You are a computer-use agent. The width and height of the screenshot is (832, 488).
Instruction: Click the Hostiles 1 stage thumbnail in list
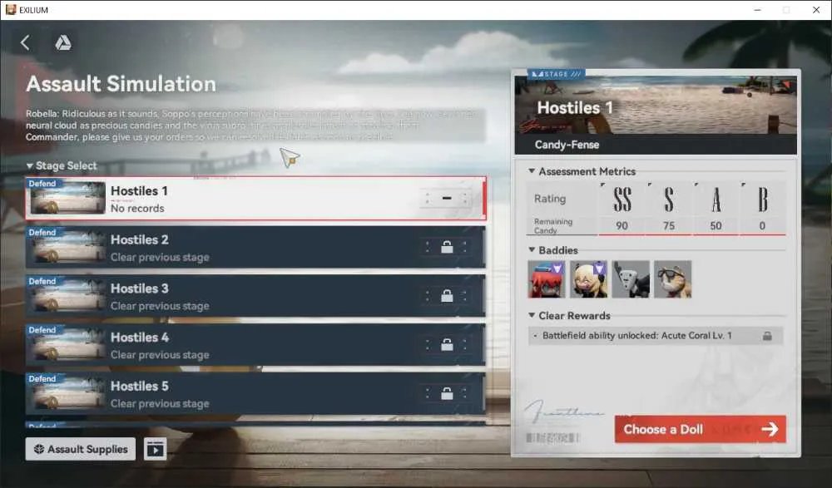[68, 199]
